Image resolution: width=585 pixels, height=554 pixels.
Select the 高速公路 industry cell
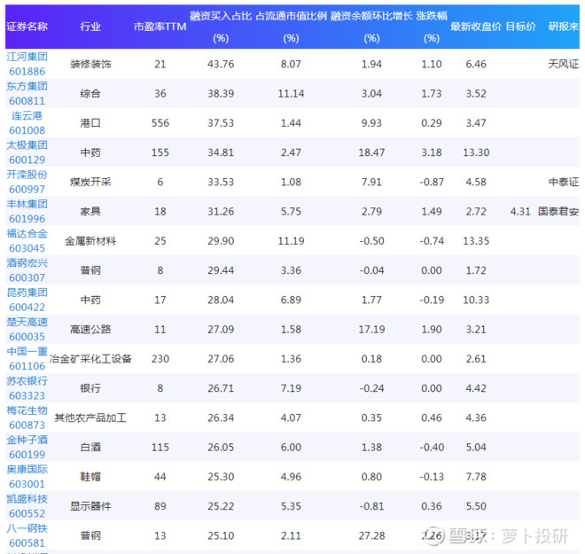[x=90, y=330]
